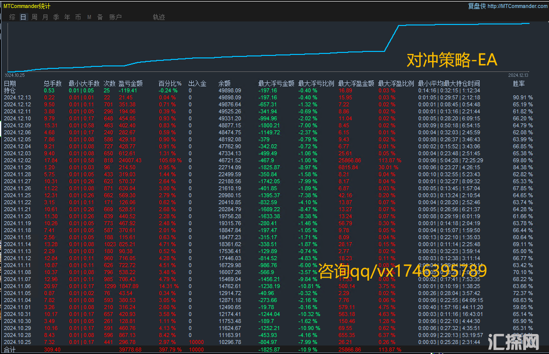Open the 季 quarterly tab

[56, 17]
